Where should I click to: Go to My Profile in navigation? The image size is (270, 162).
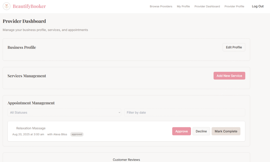(183, 6)
